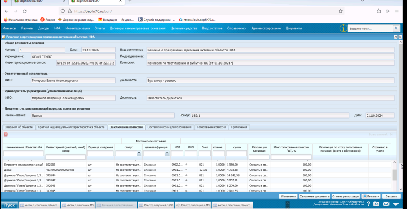Image resolution: width=407 pixels, height=209 pixels.
Task: Open the Начальная страница bookmark
Action: pos(21,20)
